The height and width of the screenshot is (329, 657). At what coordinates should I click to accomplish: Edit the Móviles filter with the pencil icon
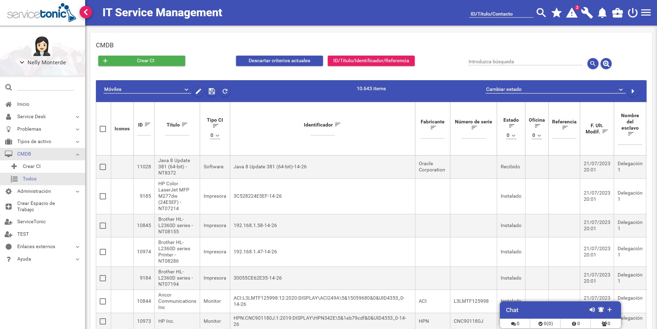point(199,91)
